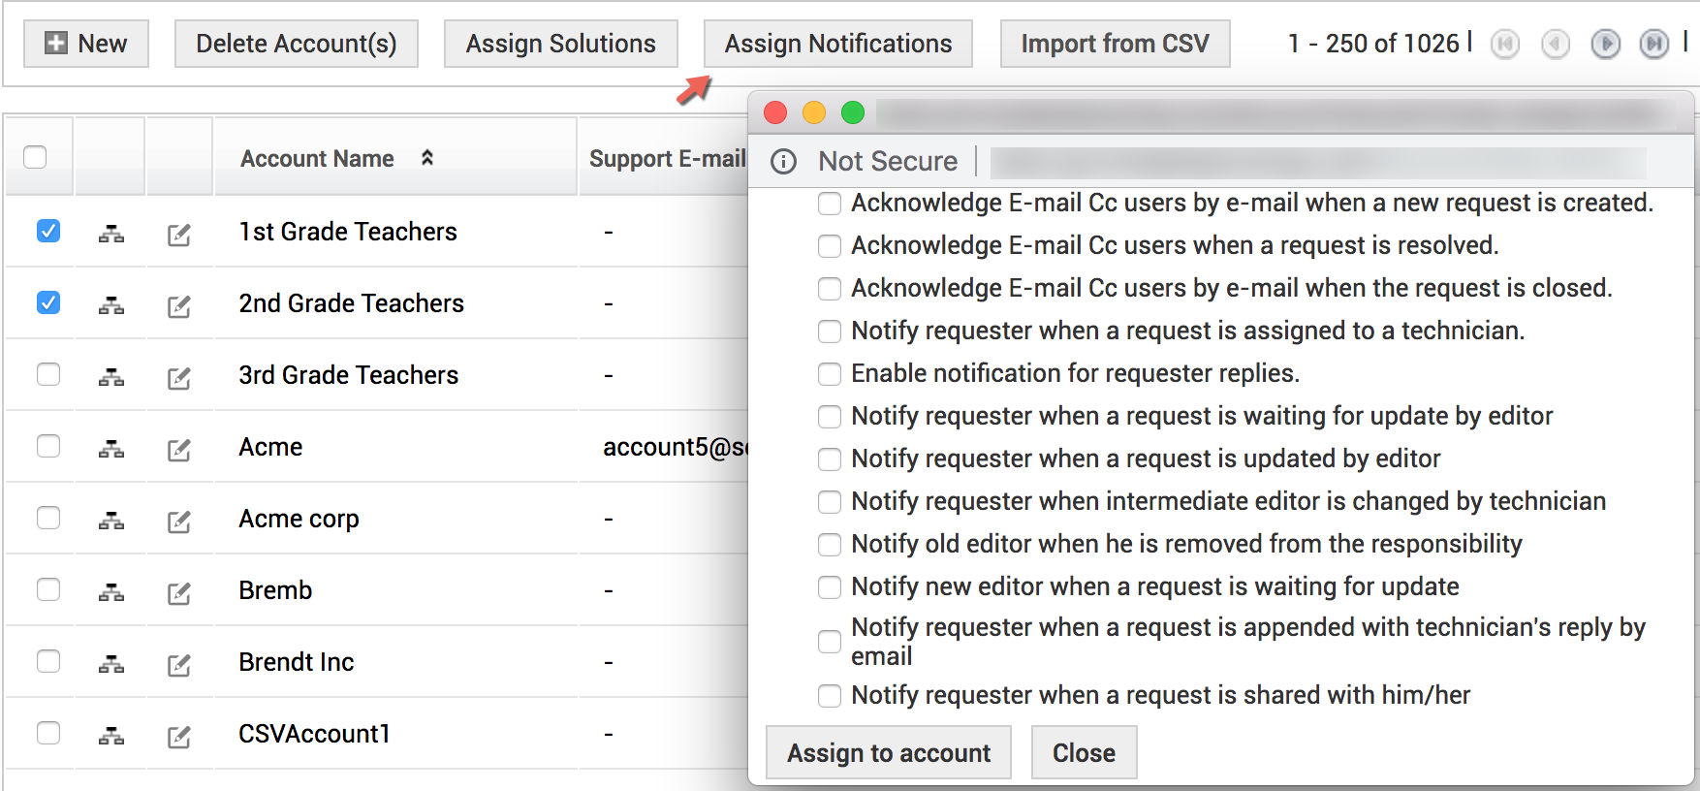This screenshot has width=1700, height=791.
Task: Jump to last page of accounts
Action: [x=1653, y=44]
